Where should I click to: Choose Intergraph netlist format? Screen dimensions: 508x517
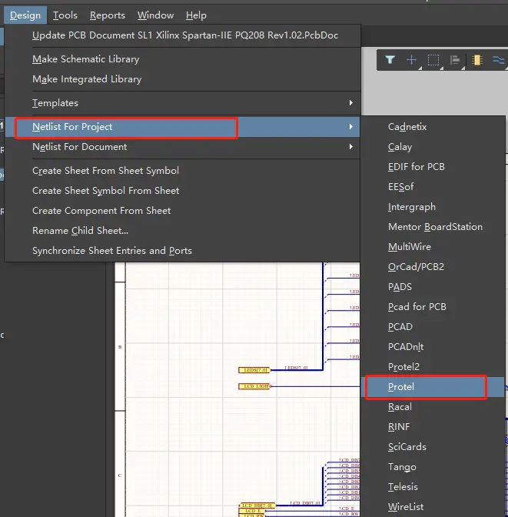(433, 207)
